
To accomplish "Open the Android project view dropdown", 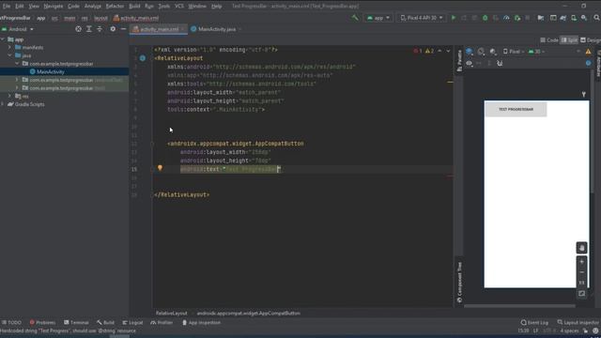I will tap(17, 29).
